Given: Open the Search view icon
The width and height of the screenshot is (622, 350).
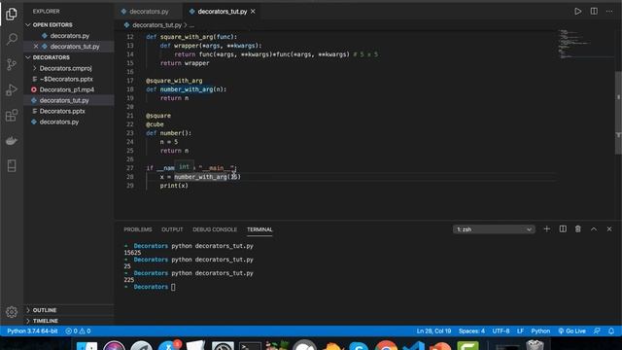Looking at the screenshot, I should coord(12,39).
